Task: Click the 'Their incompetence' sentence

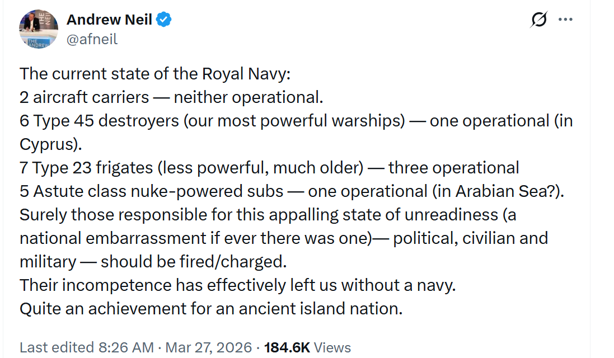Action: 238,285
